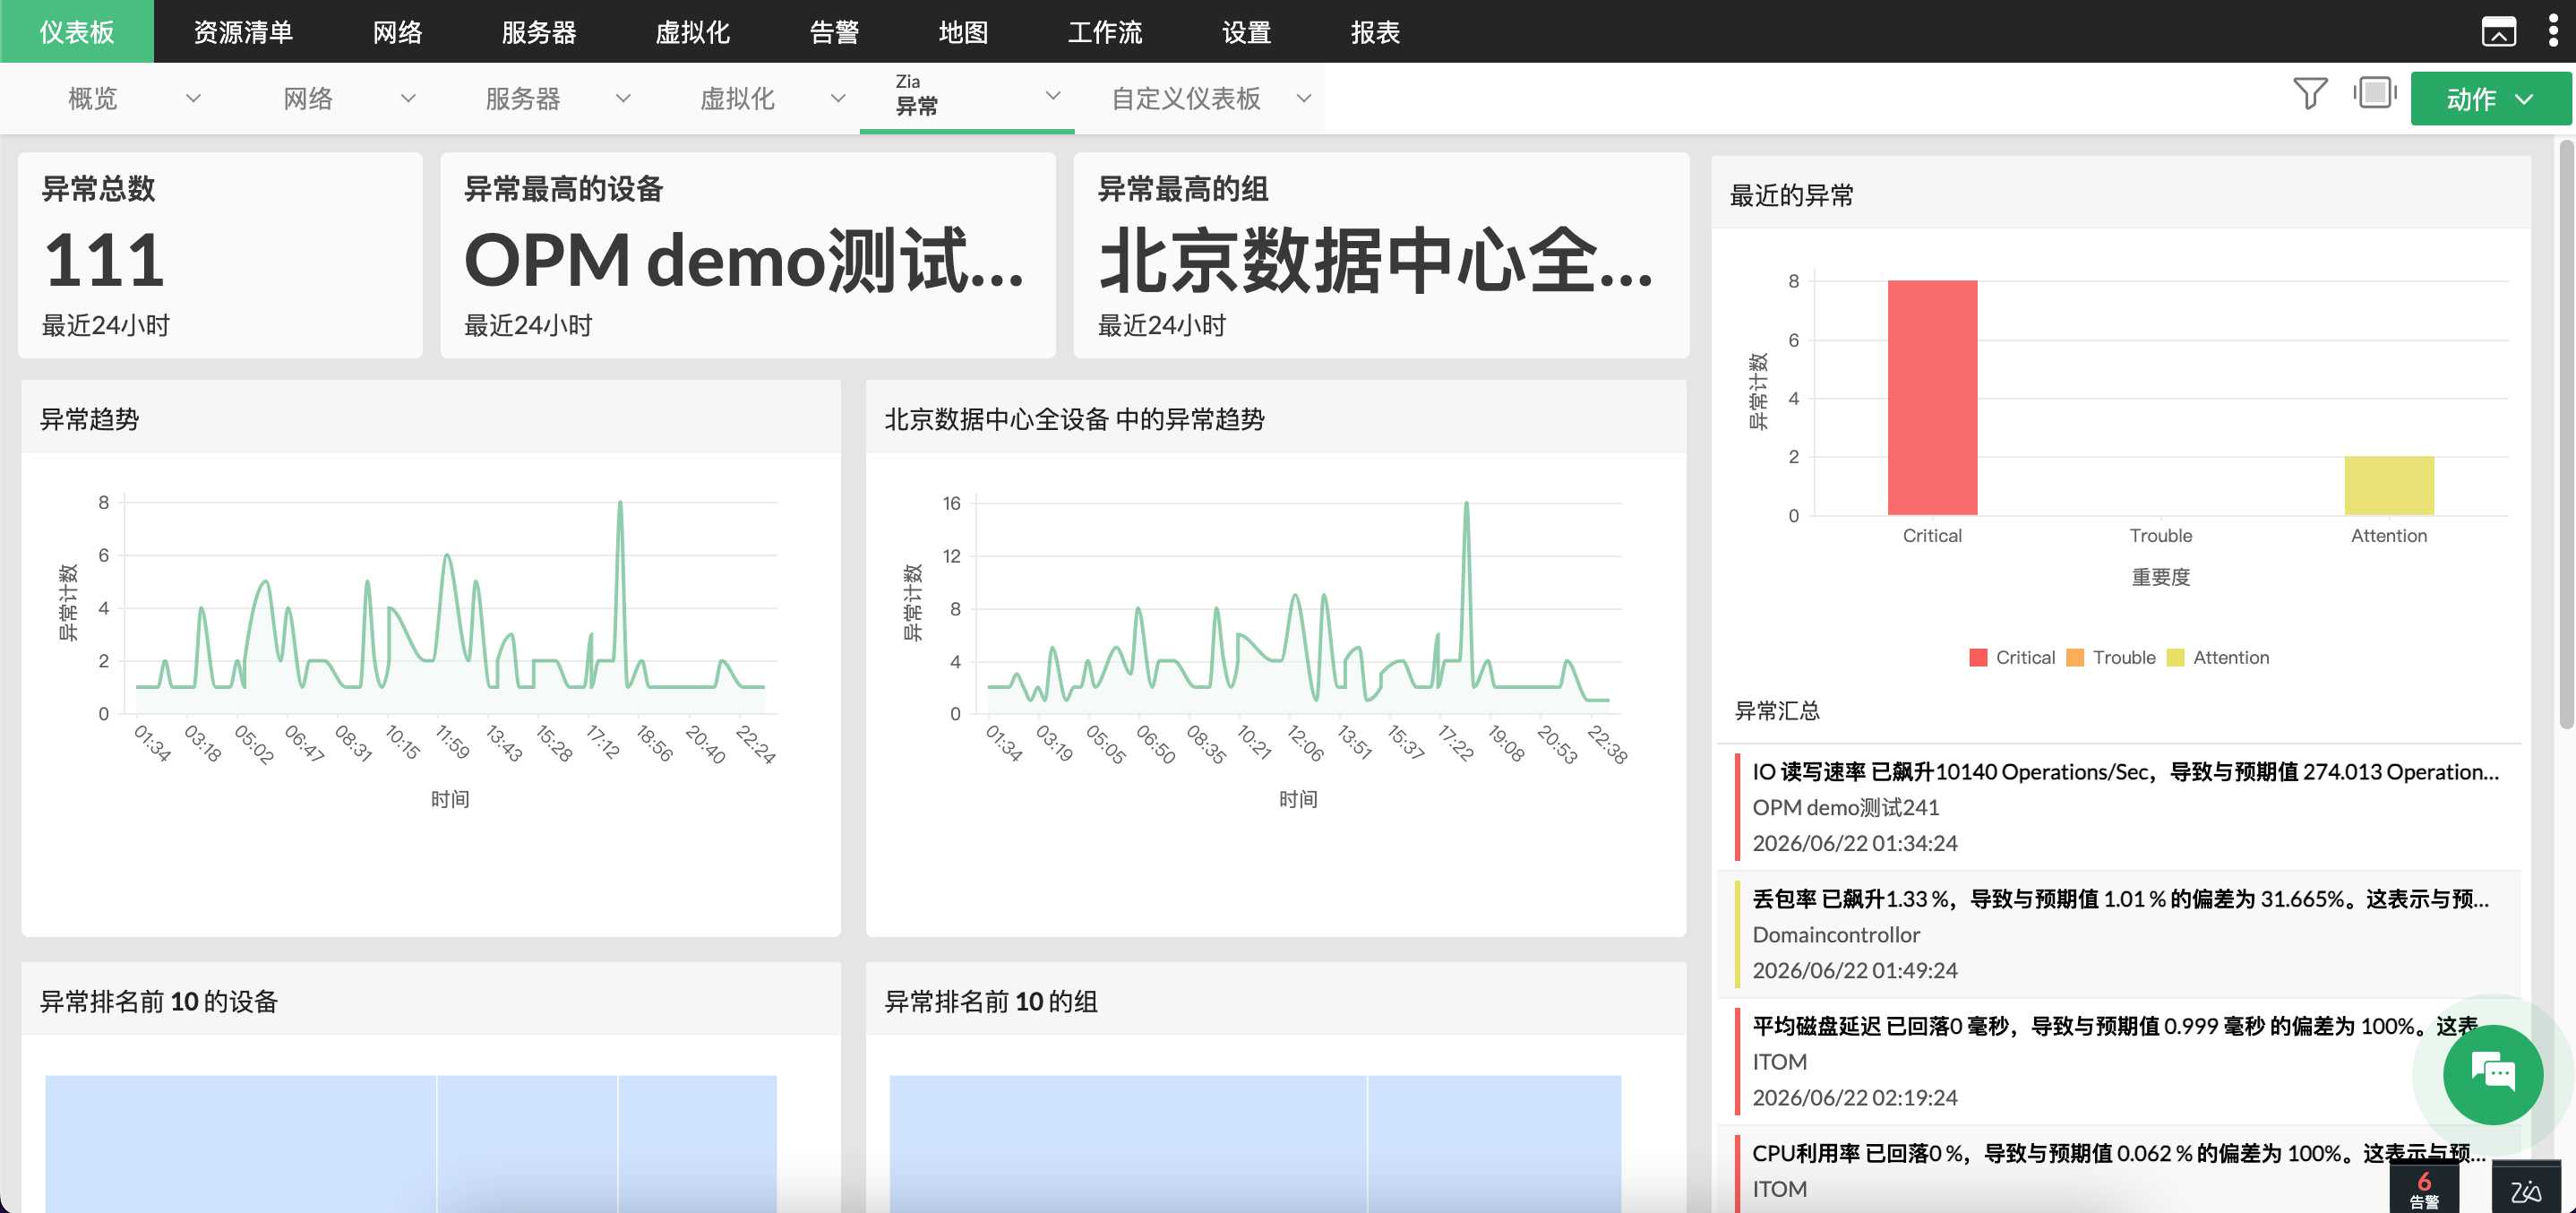Open the alarm counter showing 6 告警
Image resolution: width=2576 pixels, height=1213 pixels.
pyautogui.click(x=2424, y=1188)
